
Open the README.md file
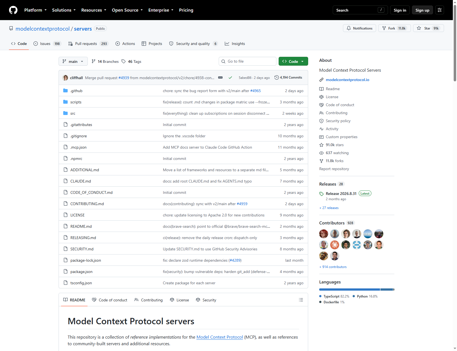click(81, 226)
